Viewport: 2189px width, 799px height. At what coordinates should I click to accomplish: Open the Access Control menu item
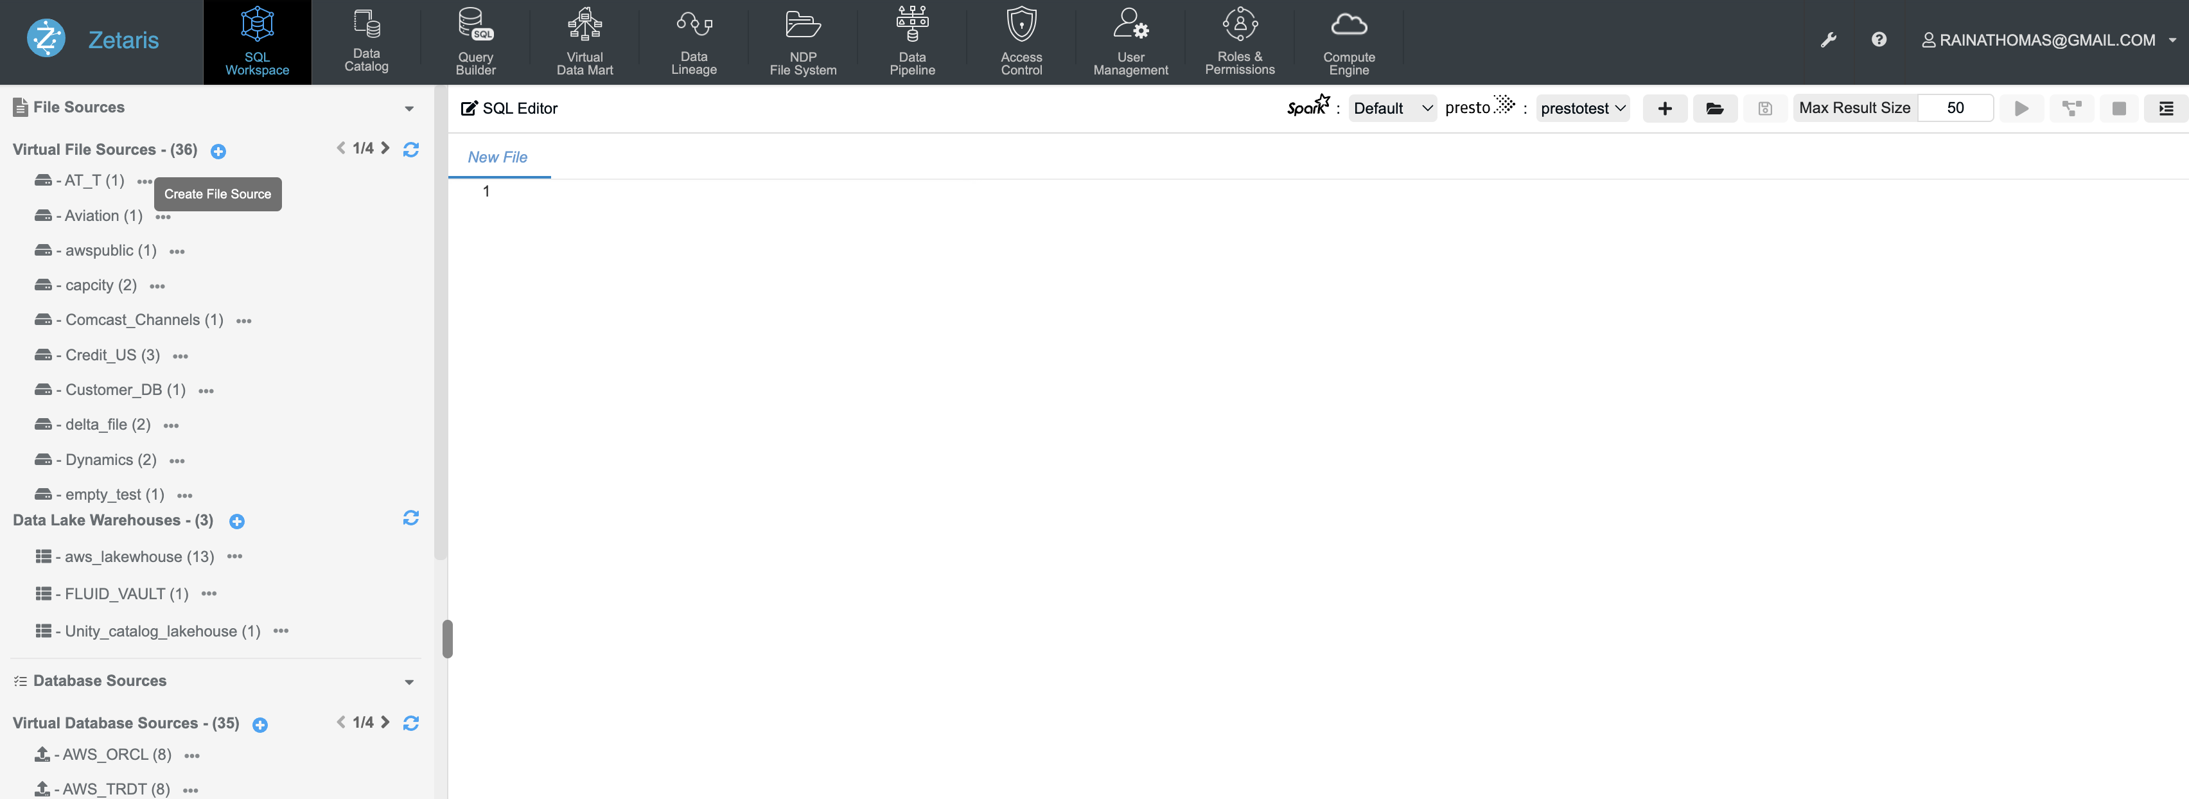coord(1021,41)
